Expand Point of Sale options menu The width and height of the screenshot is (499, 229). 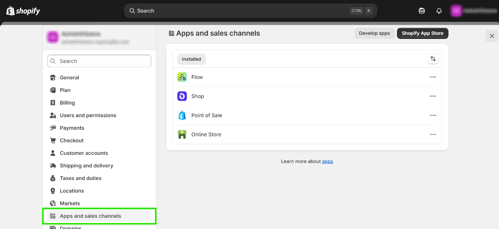tap(433, 115)
